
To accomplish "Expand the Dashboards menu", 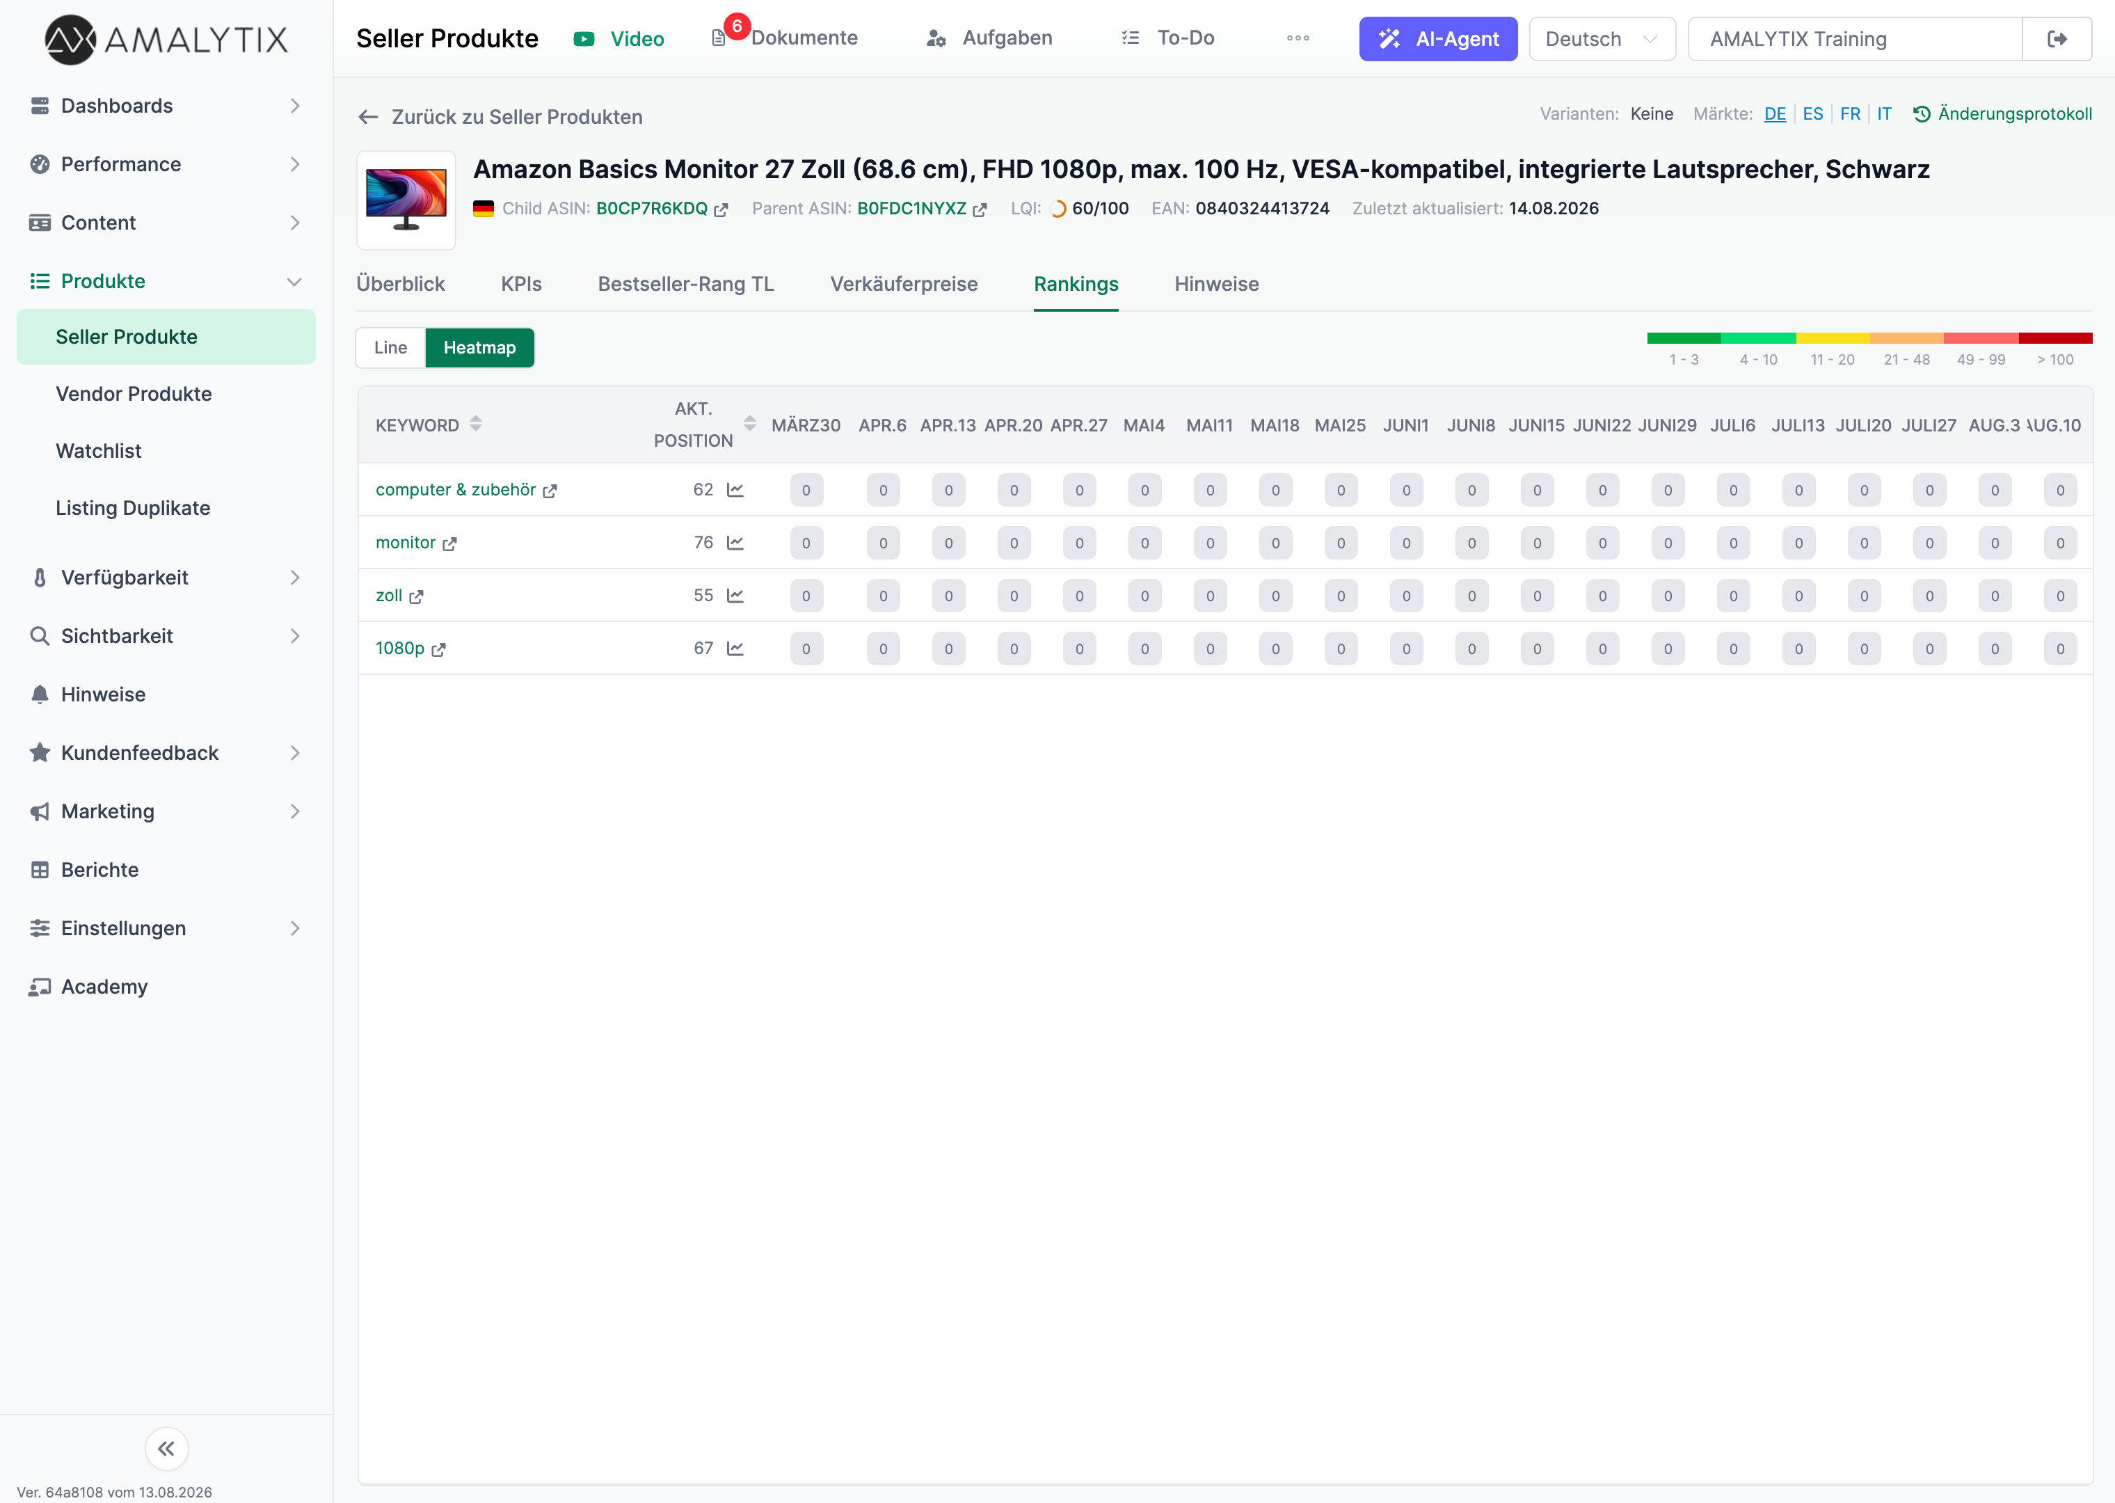I will (x=166, y=106).
